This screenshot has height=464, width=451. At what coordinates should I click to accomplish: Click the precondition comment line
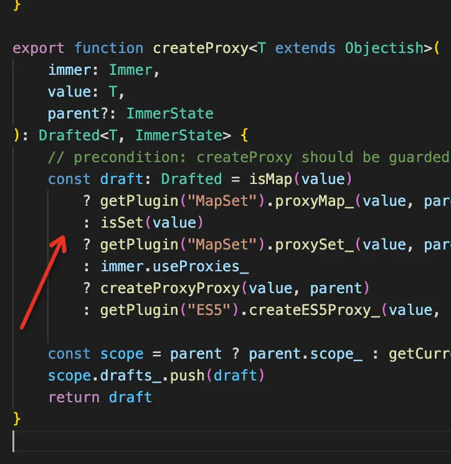249,157
